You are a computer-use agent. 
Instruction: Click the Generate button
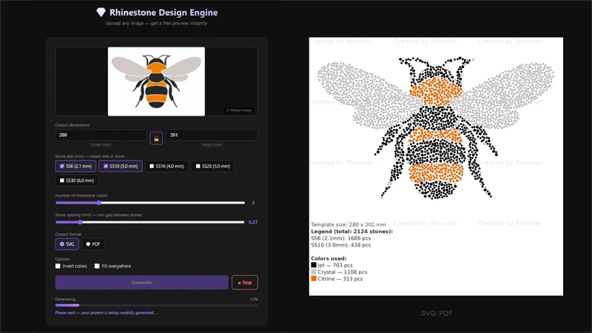141,283
